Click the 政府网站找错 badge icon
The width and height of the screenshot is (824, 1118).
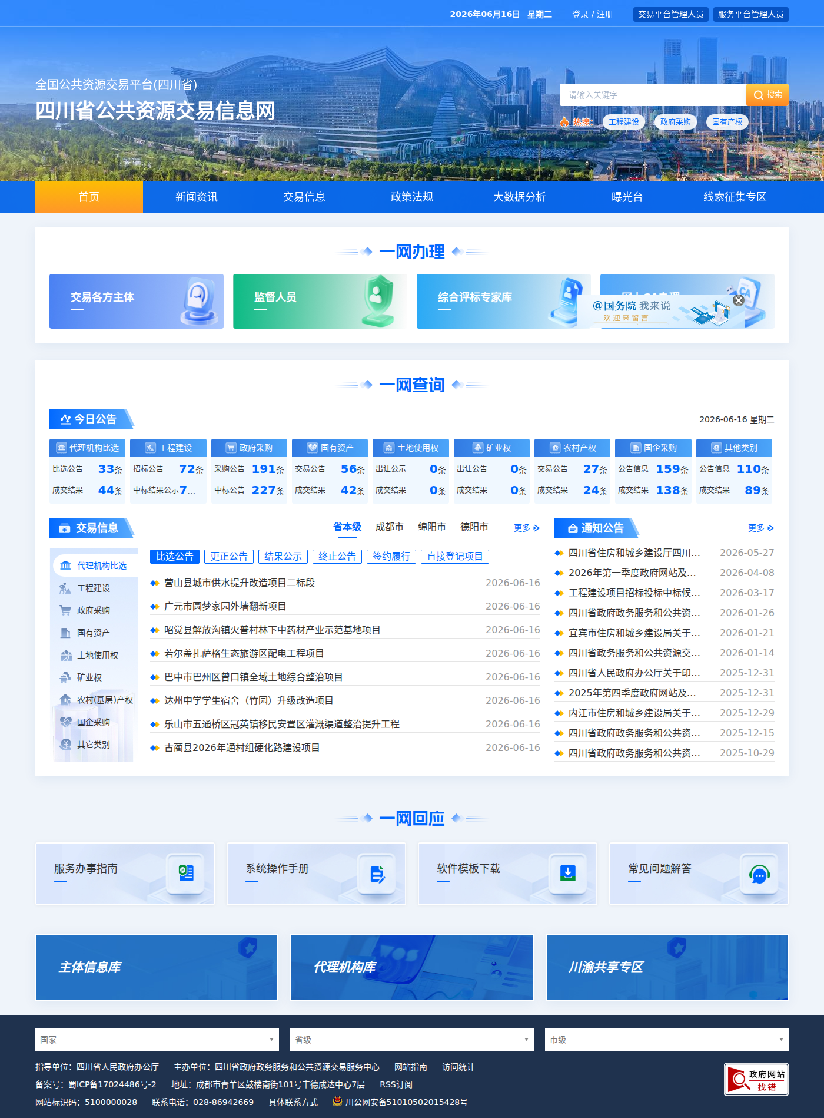[x=756, y=1079]
